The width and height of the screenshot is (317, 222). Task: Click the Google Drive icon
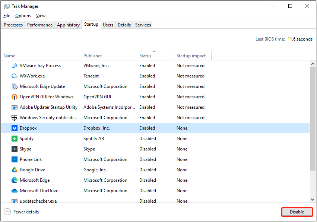(x=14, y=169)
